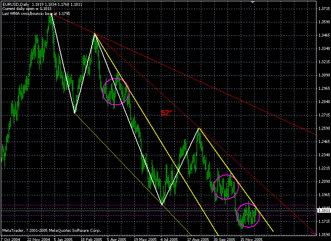The height and width of the screenshot is (241, 331).
Task: Click the 15 Nov 2005 date label
Action: 252,239
